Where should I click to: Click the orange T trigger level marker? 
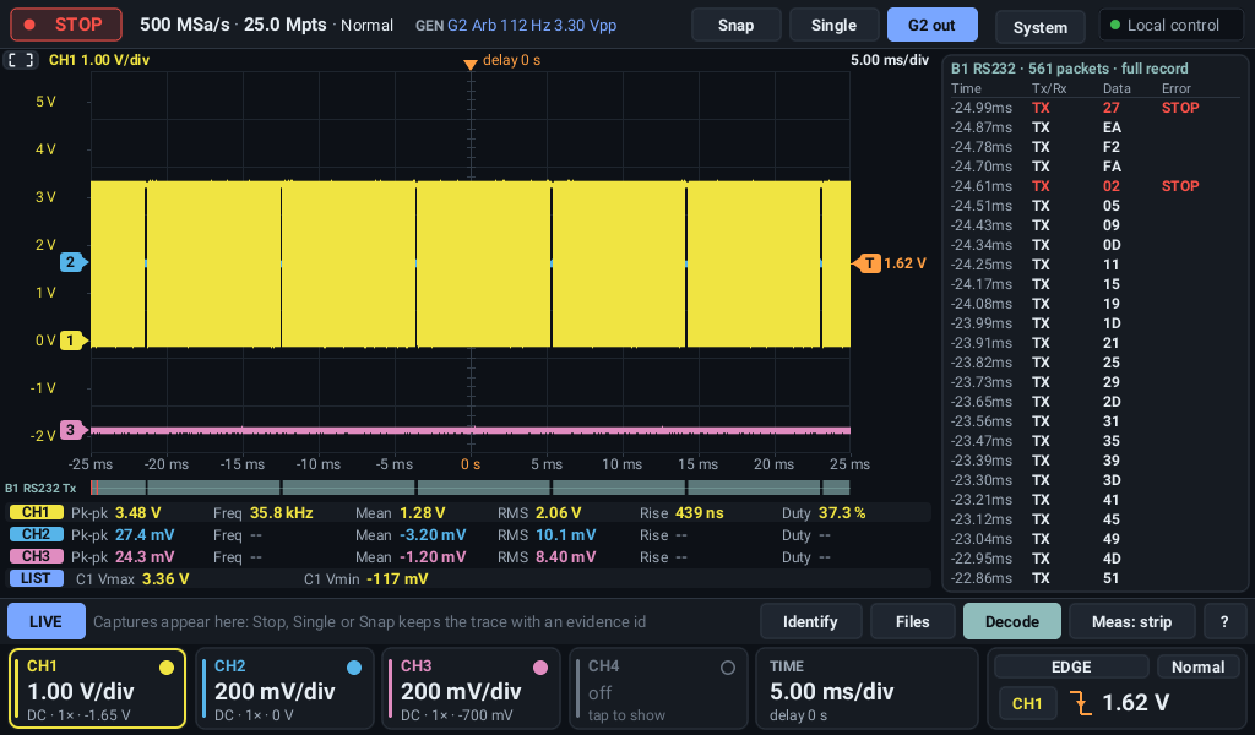867,263
